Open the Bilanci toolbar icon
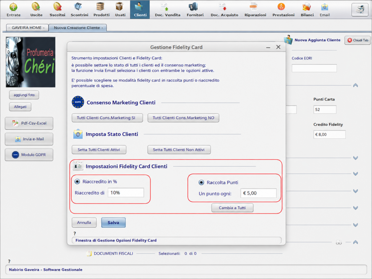 coord(307,9)
